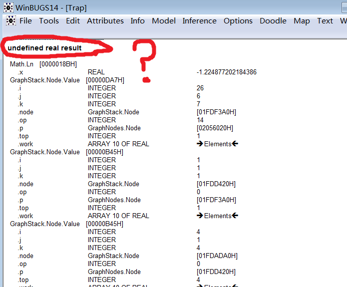Select the .op value 14

coord(200,120)
